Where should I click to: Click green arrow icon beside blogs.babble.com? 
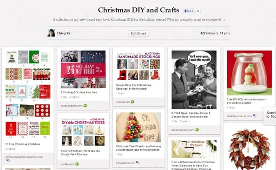click(x=85, y=106)
